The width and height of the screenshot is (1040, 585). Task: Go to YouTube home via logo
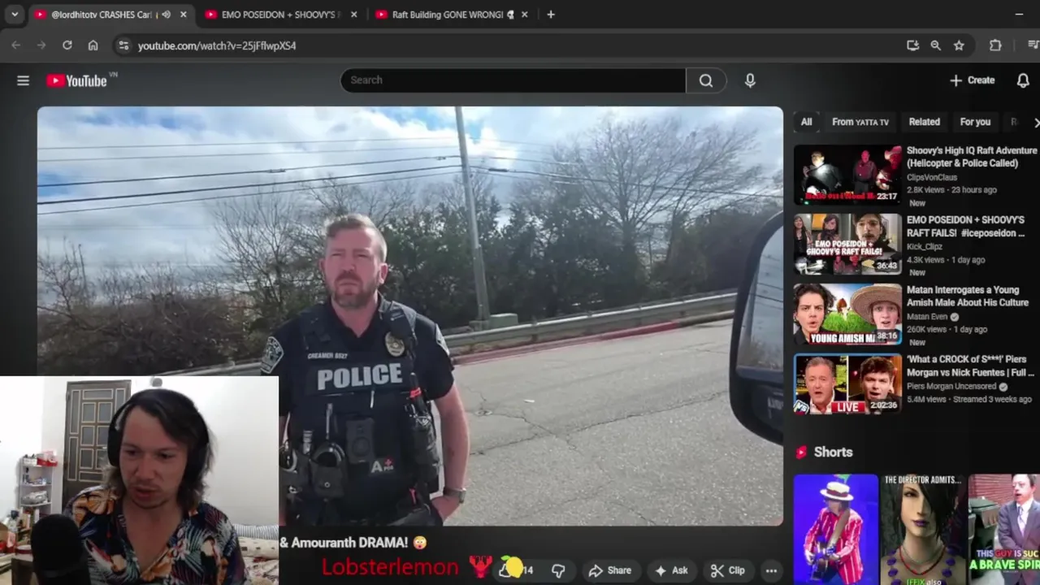(x=77, y=80)
